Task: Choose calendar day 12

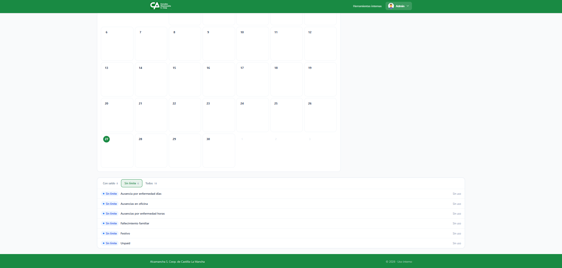Action: 320,44
